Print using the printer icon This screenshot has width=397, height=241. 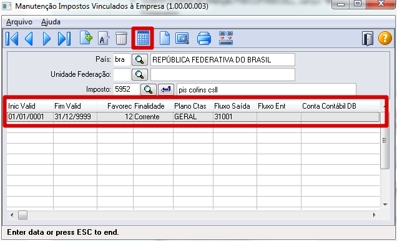pos(204,39)
